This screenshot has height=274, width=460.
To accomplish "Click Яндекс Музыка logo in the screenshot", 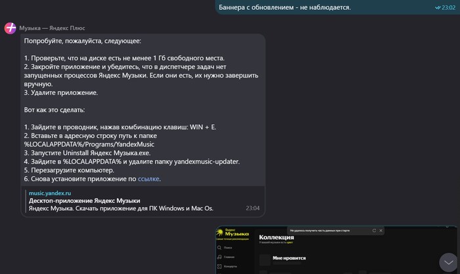I will click(232, 234).
